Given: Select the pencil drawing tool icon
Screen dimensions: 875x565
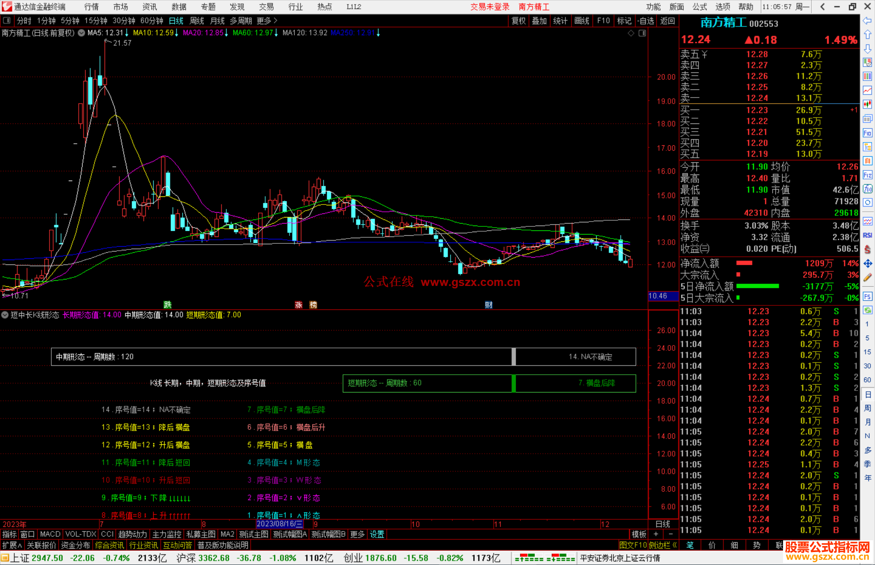Looking at the screenshot, I should click(x=867, y=277).
